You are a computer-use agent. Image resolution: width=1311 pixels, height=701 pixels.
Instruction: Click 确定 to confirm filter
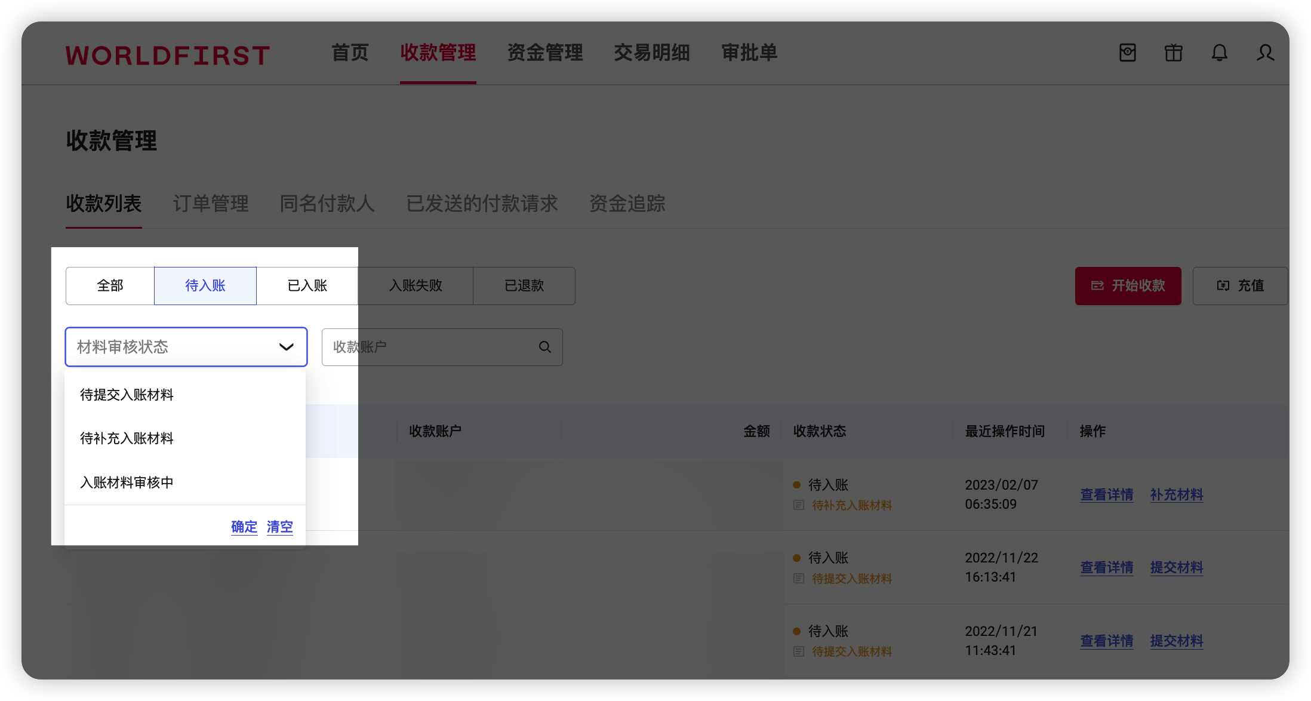[x=244, y=527]
